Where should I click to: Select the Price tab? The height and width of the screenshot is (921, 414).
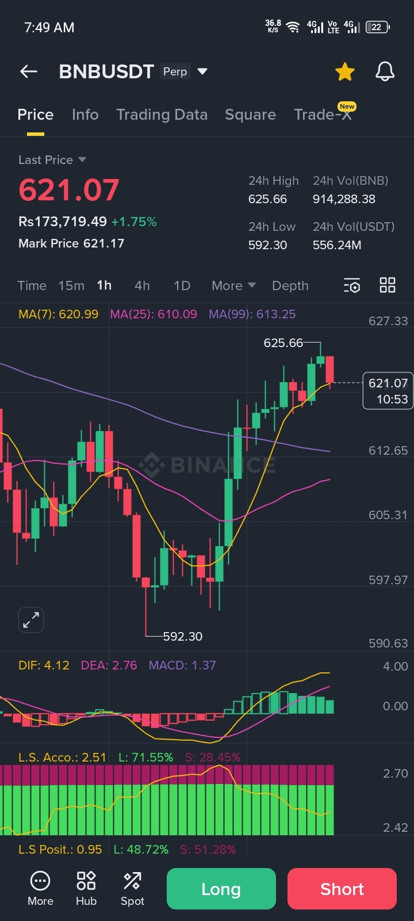click(35, 115)
